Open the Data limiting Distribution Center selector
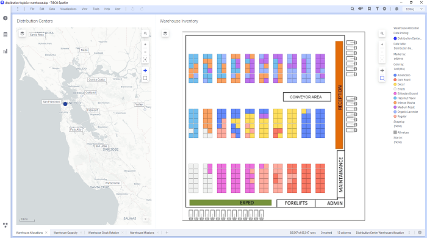This screenshot has height=238, width=427. pos(407,38)
